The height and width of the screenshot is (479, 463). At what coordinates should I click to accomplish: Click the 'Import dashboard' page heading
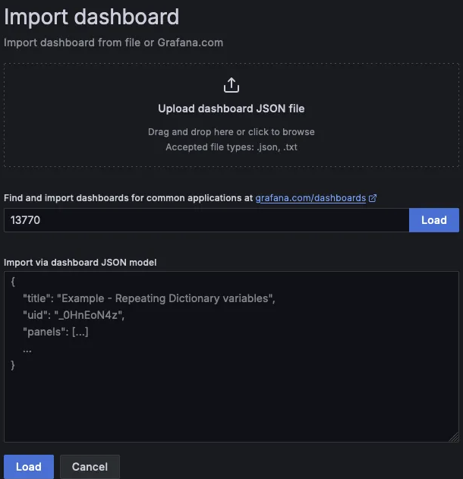pyautogui.click(x=91, y=17)
